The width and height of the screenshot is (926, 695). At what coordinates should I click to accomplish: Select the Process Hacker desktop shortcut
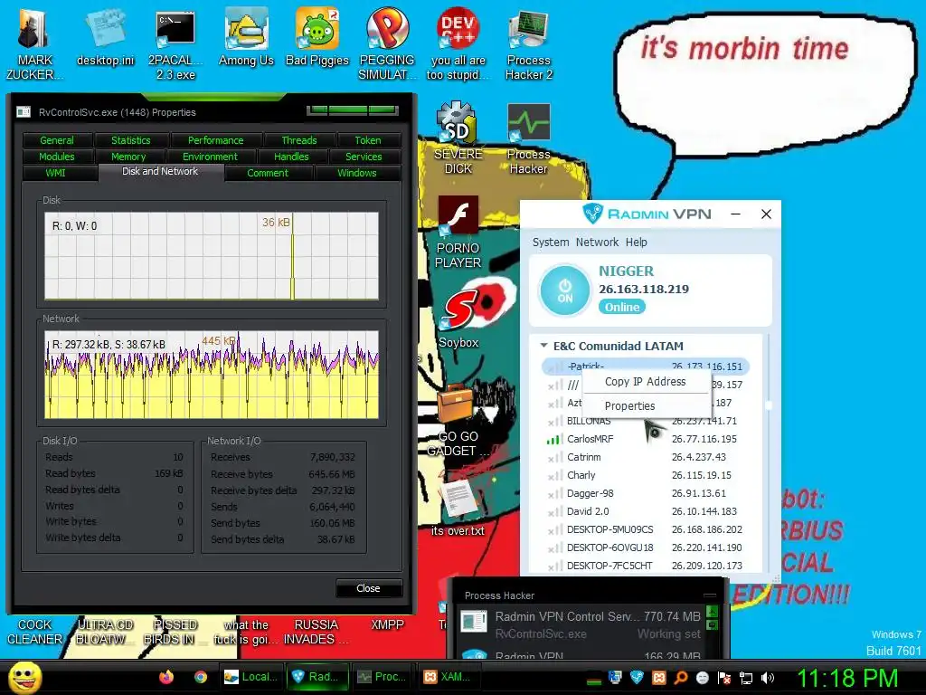click(x=528, y=139)
